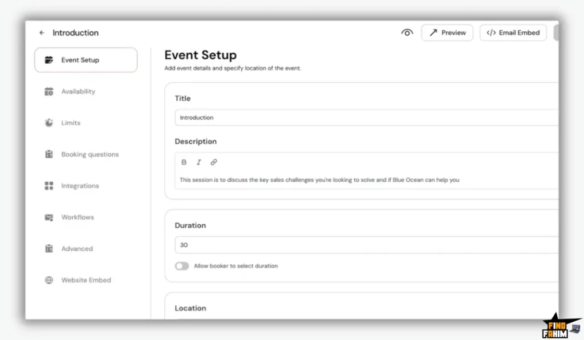Screen dimensions: 584x340
Task: Click the back arrow next to Introduction
Action: click(42, 33)
